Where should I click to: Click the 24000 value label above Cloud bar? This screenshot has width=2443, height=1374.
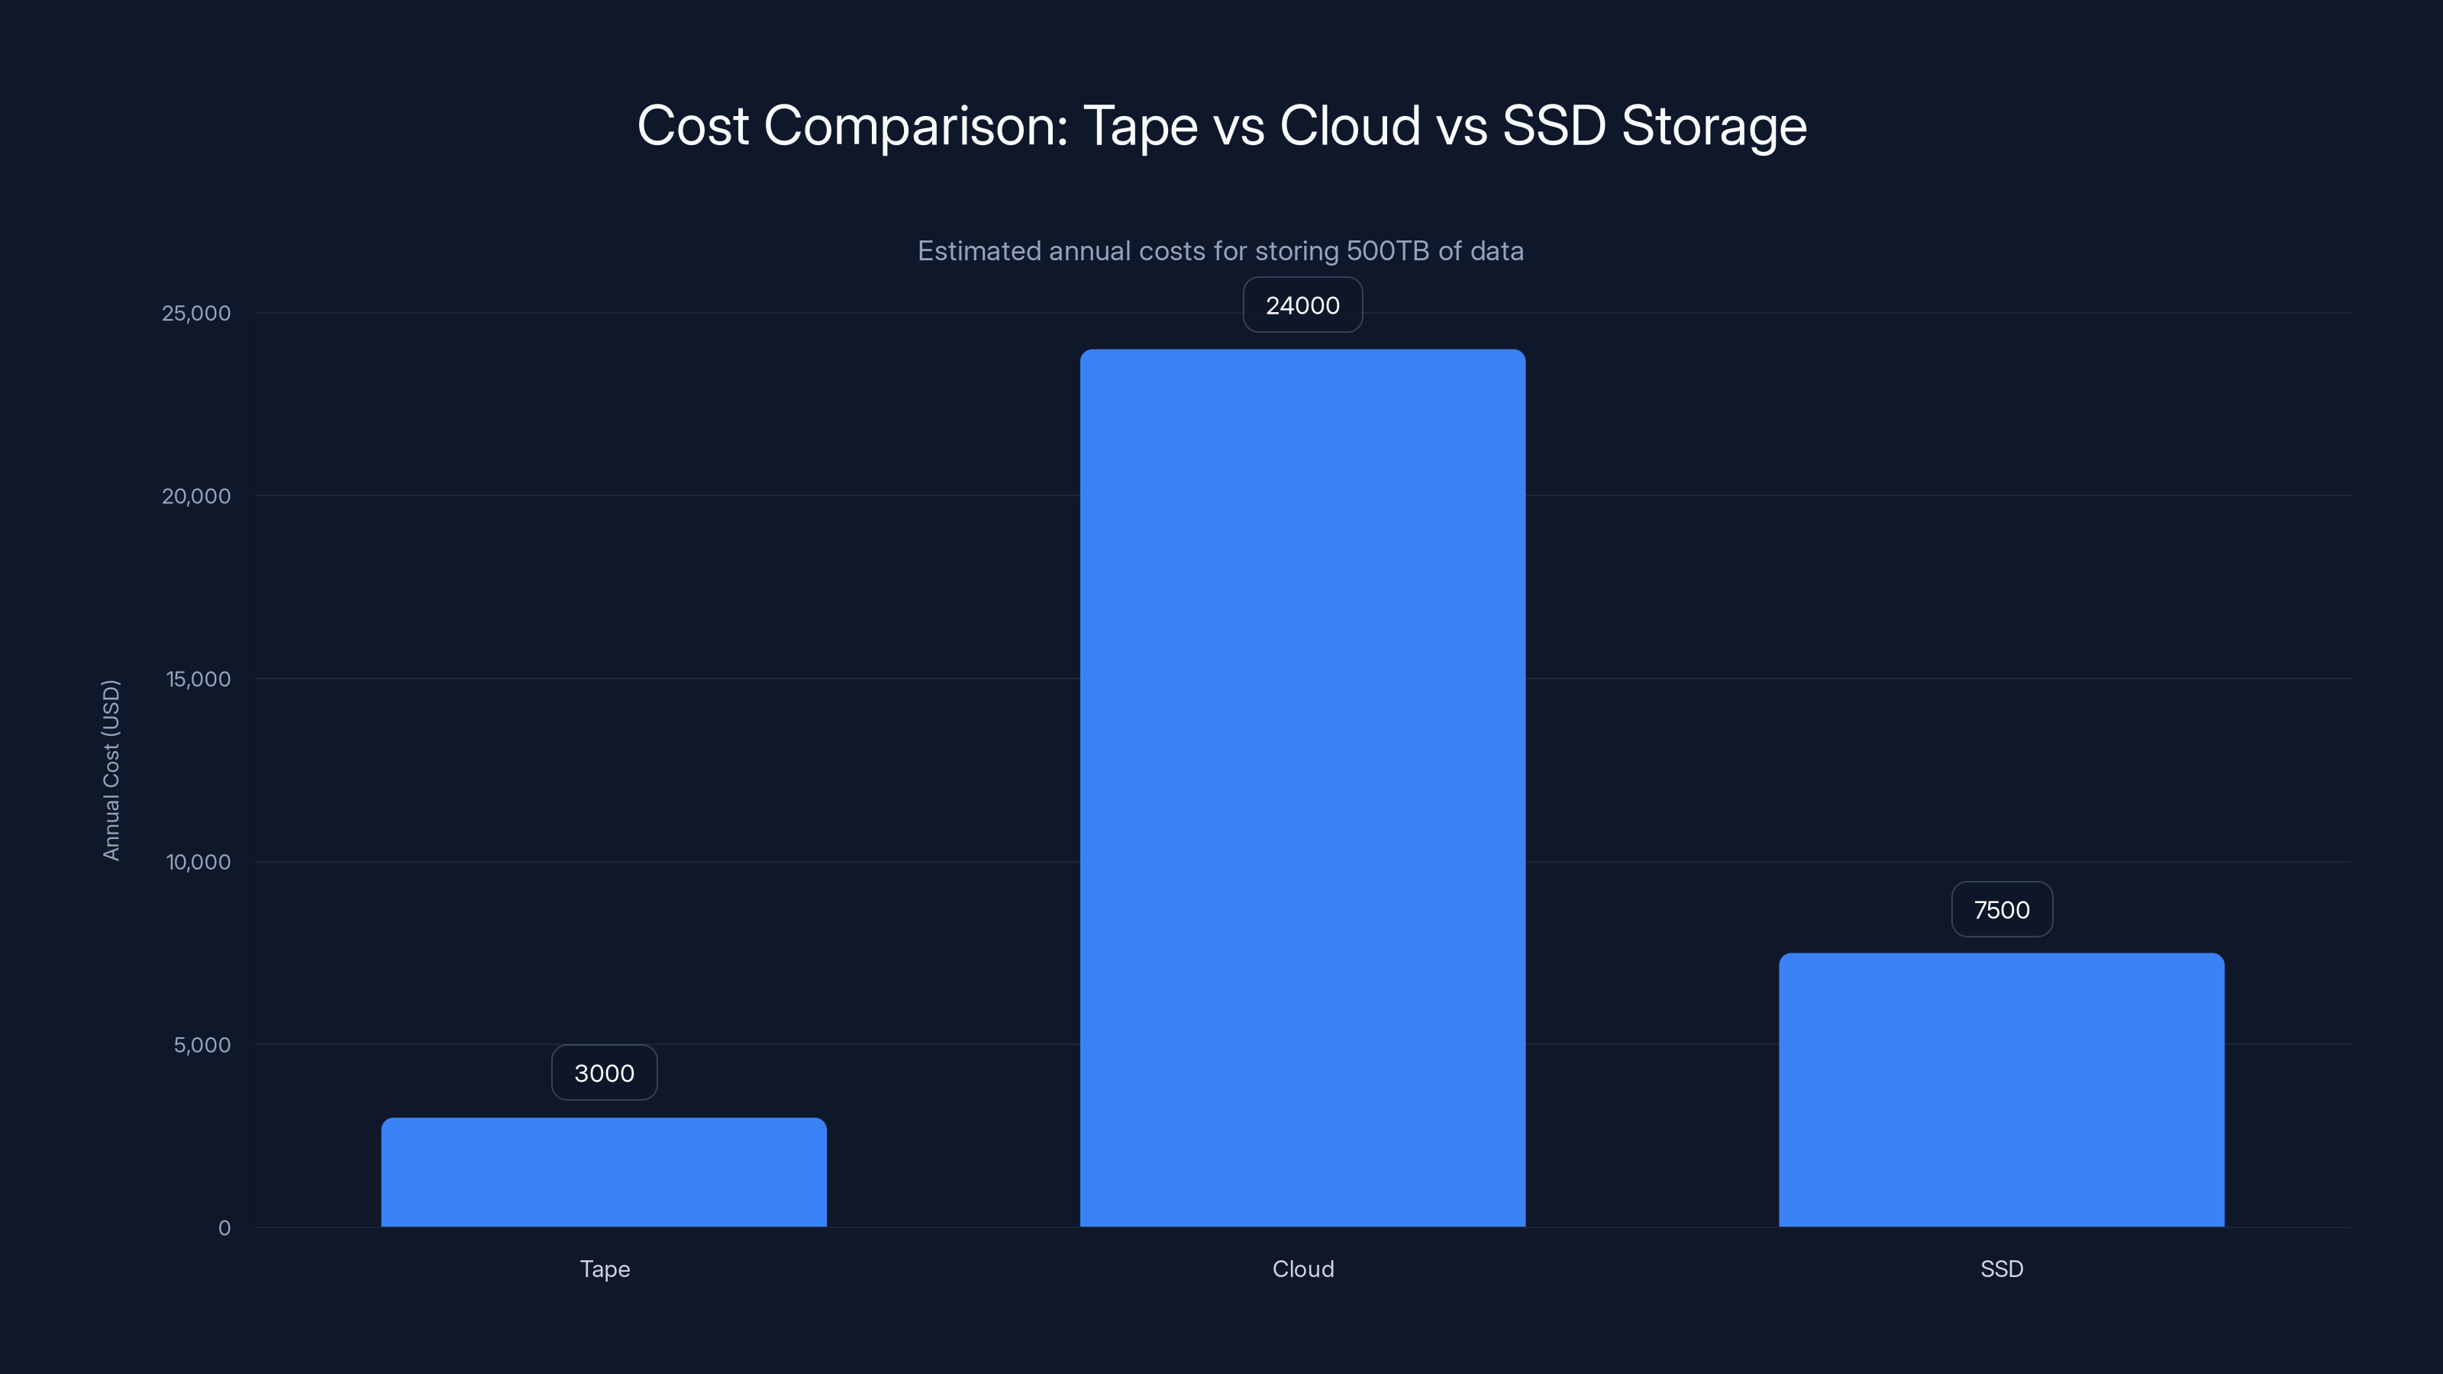[x=1302, y=305]
